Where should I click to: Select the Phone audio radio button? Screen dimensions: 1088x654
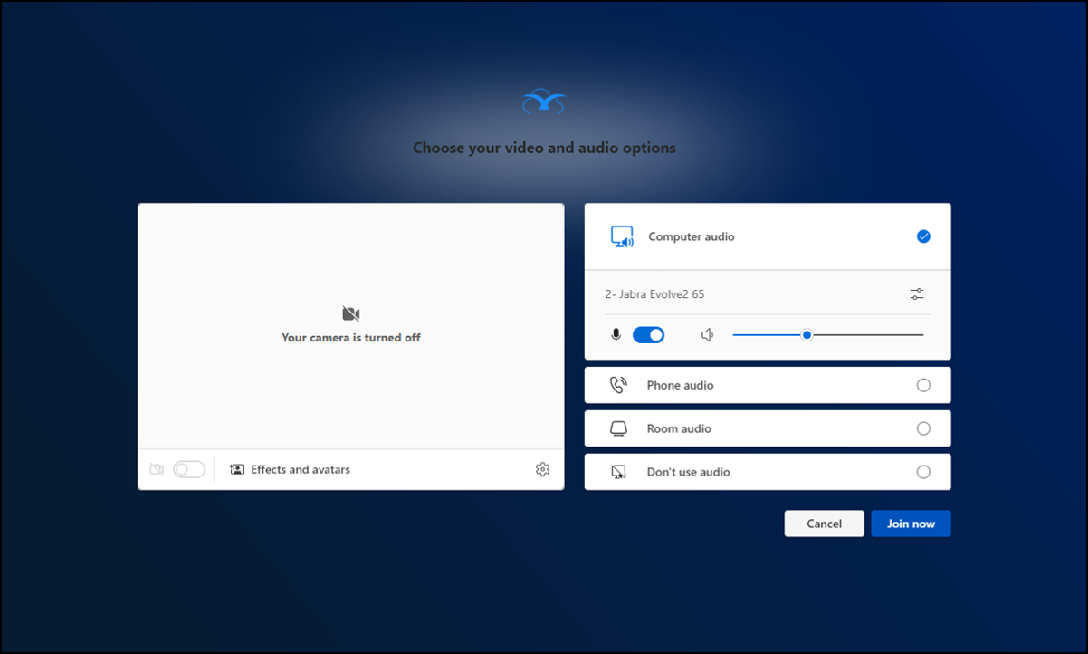pos(923,385)
